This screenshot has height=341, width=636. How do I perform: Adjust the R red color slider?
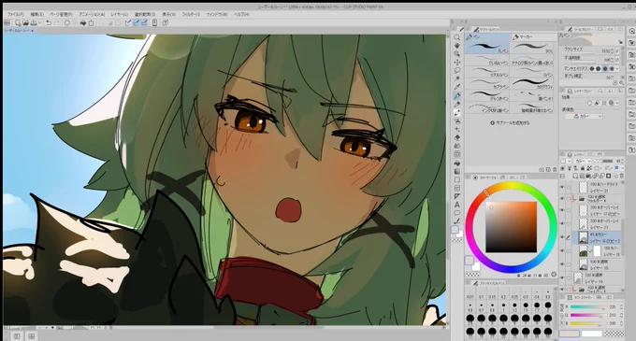[588, 307]
